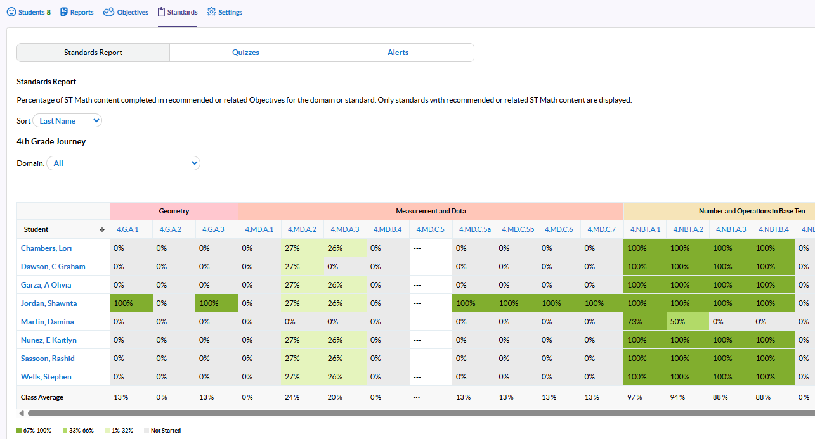815x439 pixels.
Task: Click the 4.G.A.1 standard header link
Action: tap(127, 229)
